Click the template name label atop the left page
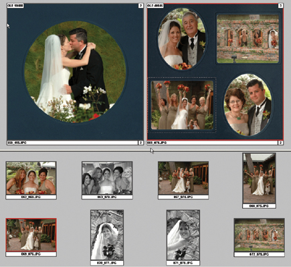Viewport: 291px width, 267px height. click(15, 6)
